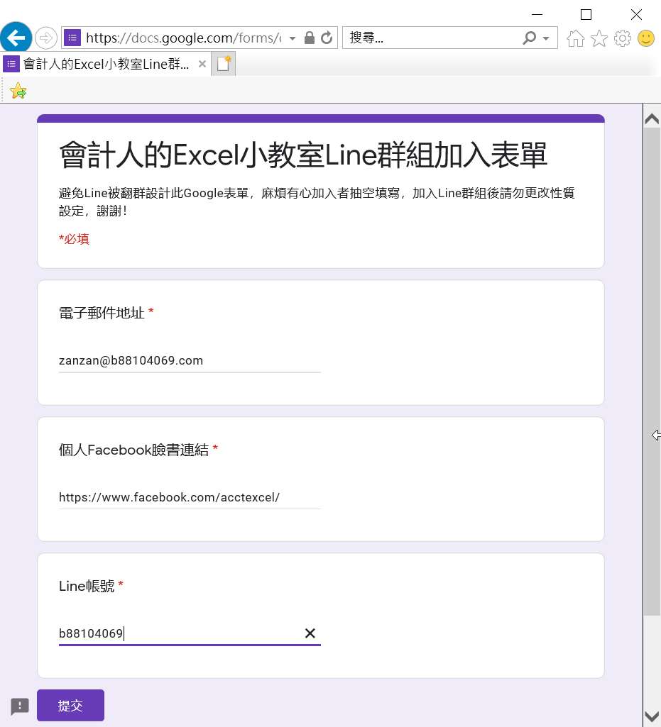Viewport: 661px width, 727px height.
Task: Refresh the page
Action: (x=327, y=38)
